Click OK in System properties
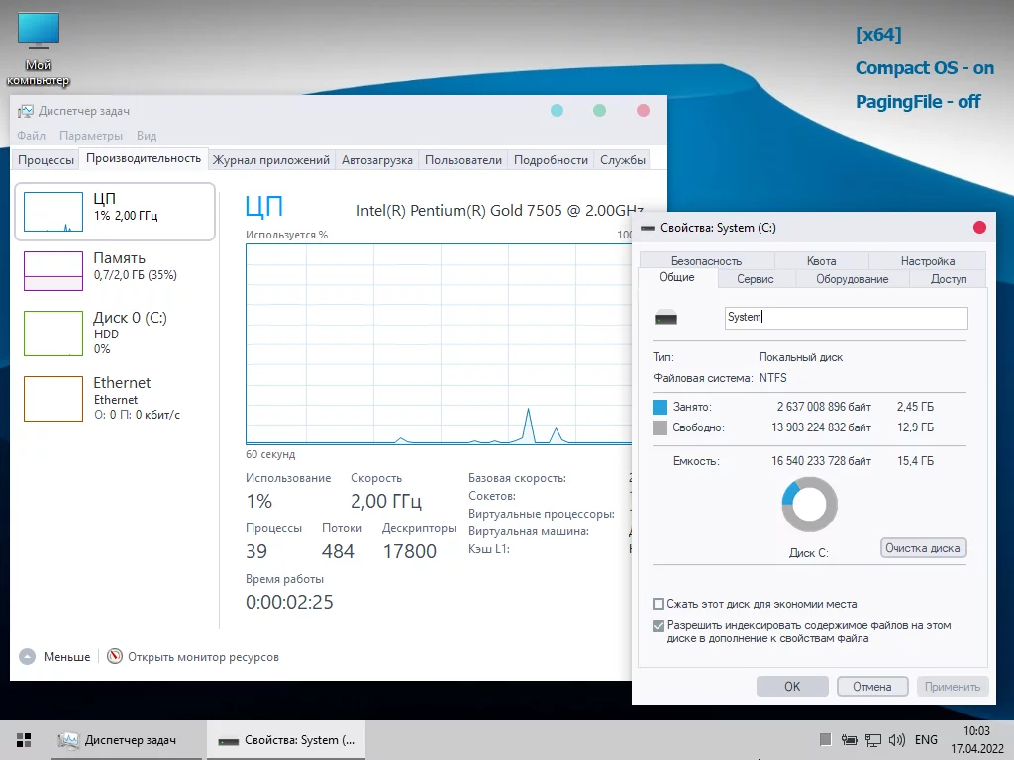The image size is (1014, 760). tap(792, 687)
